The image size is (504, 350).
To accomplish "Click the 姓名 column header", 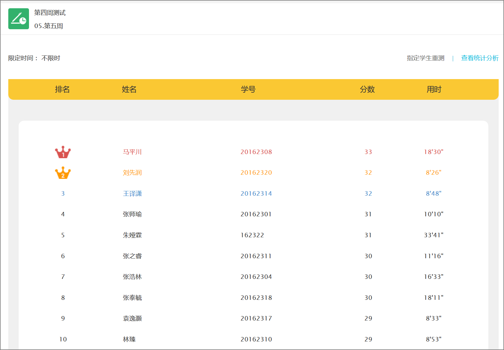I will [x=129, y=89].
